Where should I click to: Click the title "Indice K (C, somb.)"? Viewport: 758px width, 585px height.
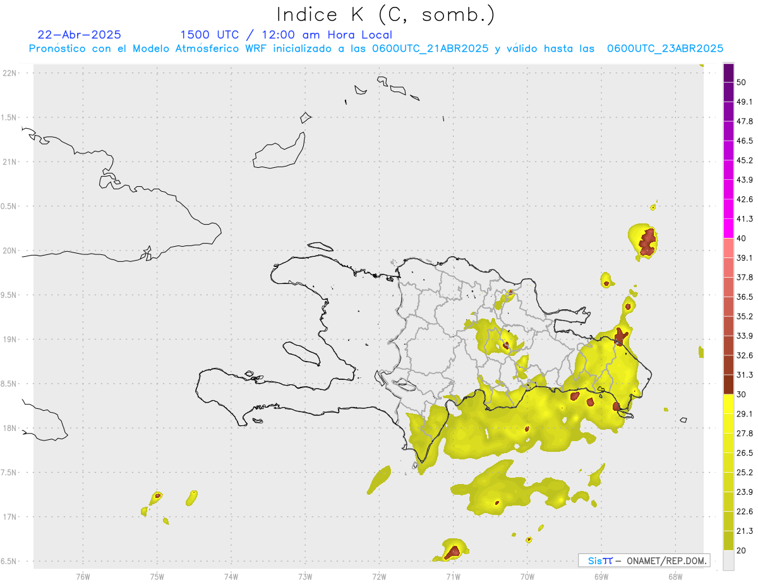pyautogui.click(x=385, y=15)
